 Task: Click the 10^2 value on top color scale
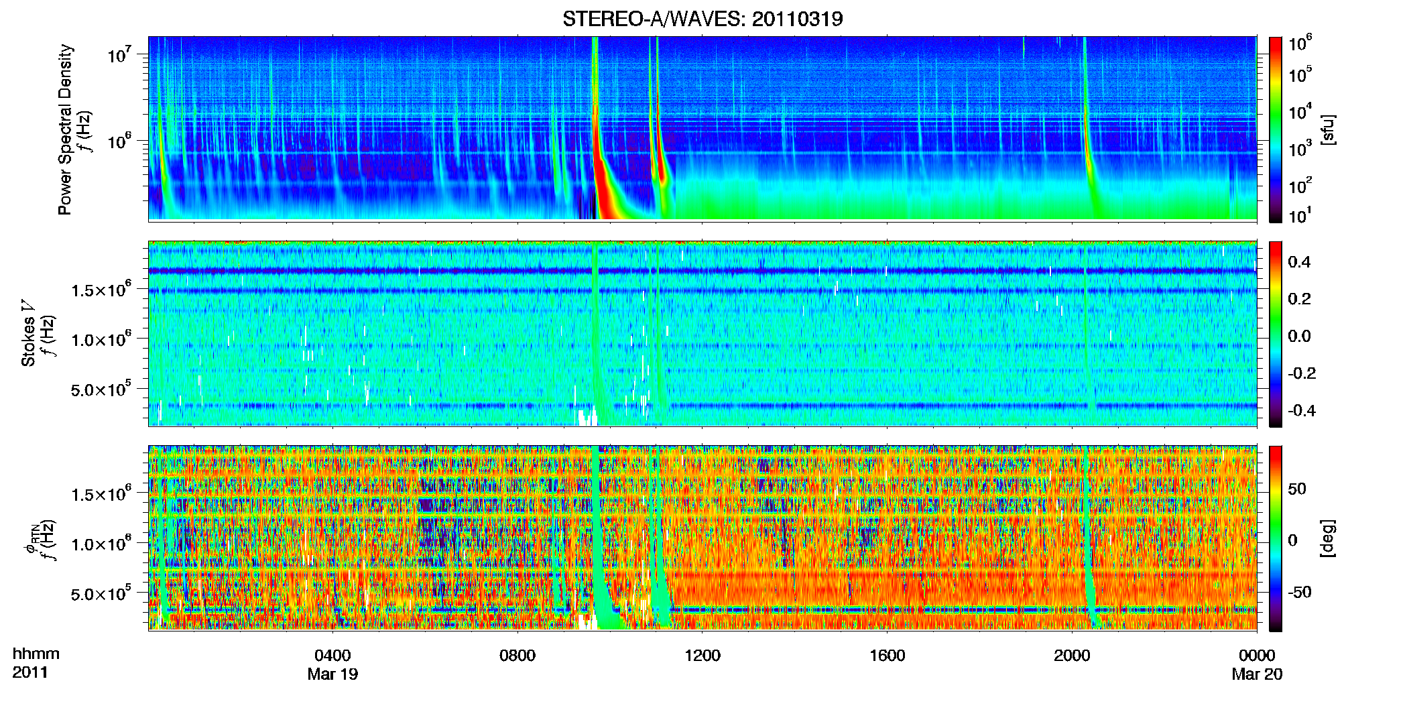[x=1300, y=186]
